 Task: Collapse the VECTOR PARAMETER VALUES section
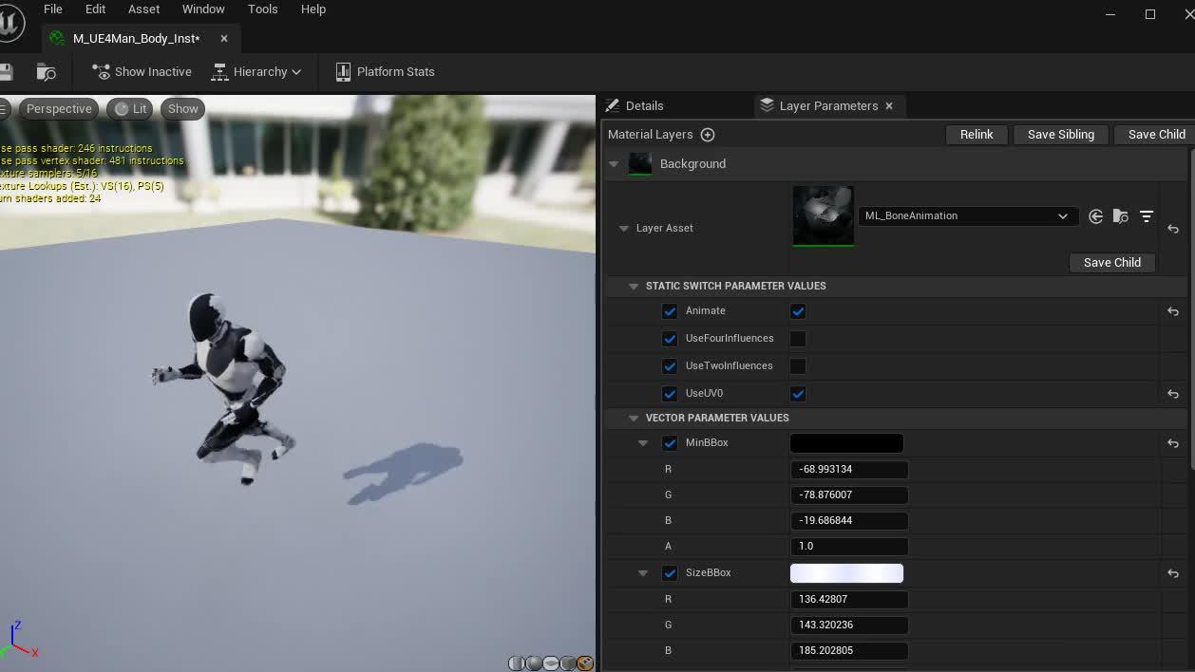coord(634,418)
